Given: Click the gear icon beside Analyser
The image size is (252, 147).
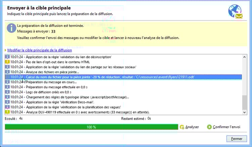Looking at the screenshot, I should pyautogui.click(x=182, y=127).
